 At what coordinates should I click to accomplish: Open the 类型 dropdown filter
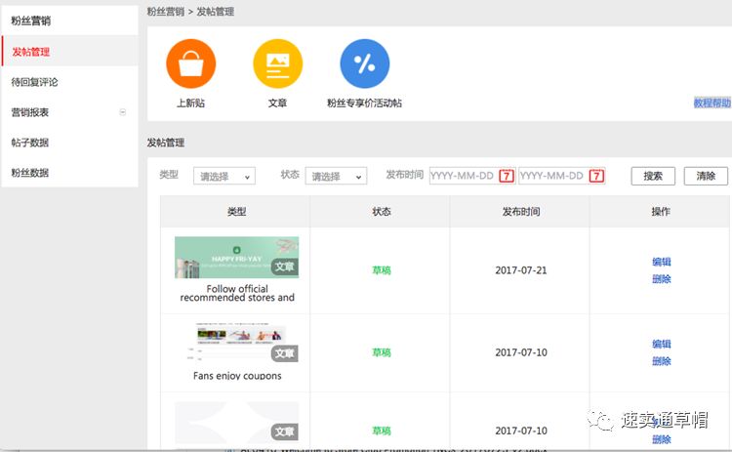[x=224, y=176]
